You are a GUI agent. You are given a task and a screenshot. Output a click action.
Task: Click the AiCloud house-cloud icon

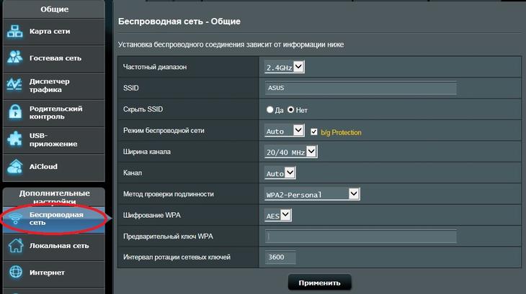(x=15, y=167)
